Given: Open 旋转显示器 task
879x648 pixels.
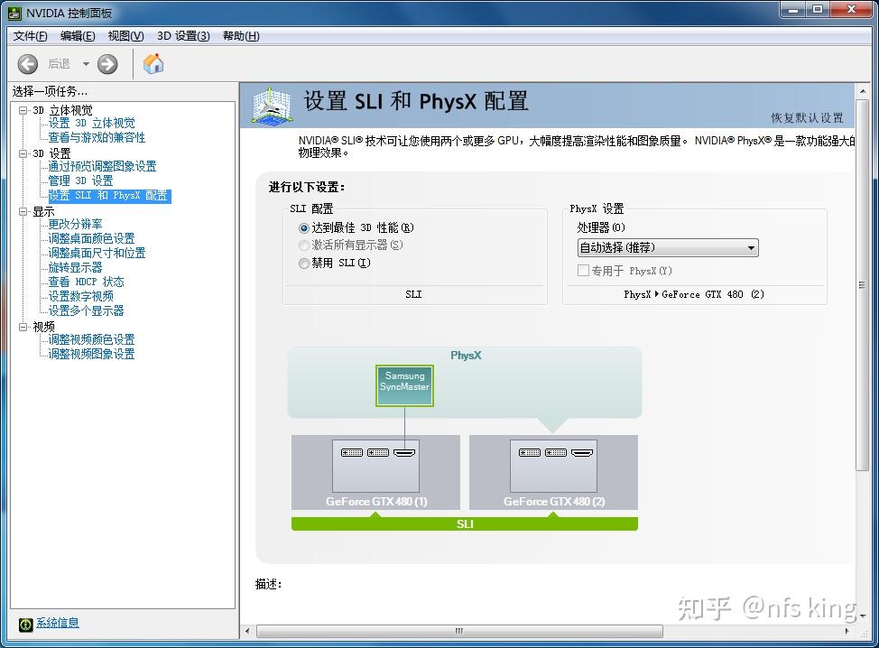Looking at the screenshot, I should (75, 267).
